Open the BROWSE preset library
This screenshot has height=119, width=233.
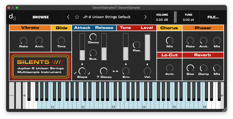(x=41, y=17)
